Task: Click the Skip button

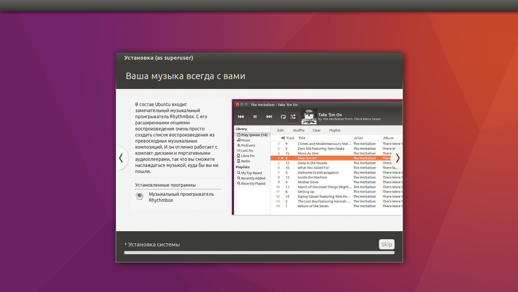Action: point(387,244)
